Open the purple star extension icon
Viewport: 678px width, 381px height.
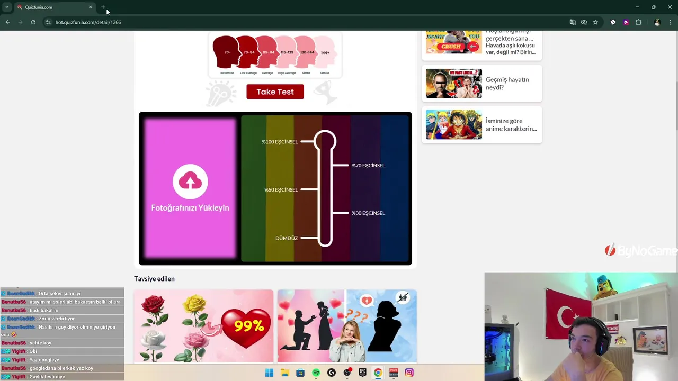click(x=626, y=22)
